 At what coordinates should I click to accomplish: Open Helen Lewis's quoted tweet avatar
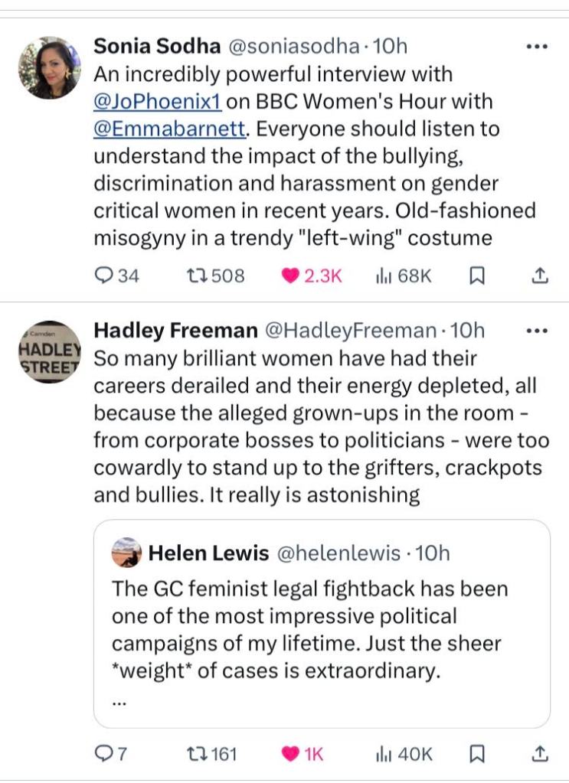[126, 553]
